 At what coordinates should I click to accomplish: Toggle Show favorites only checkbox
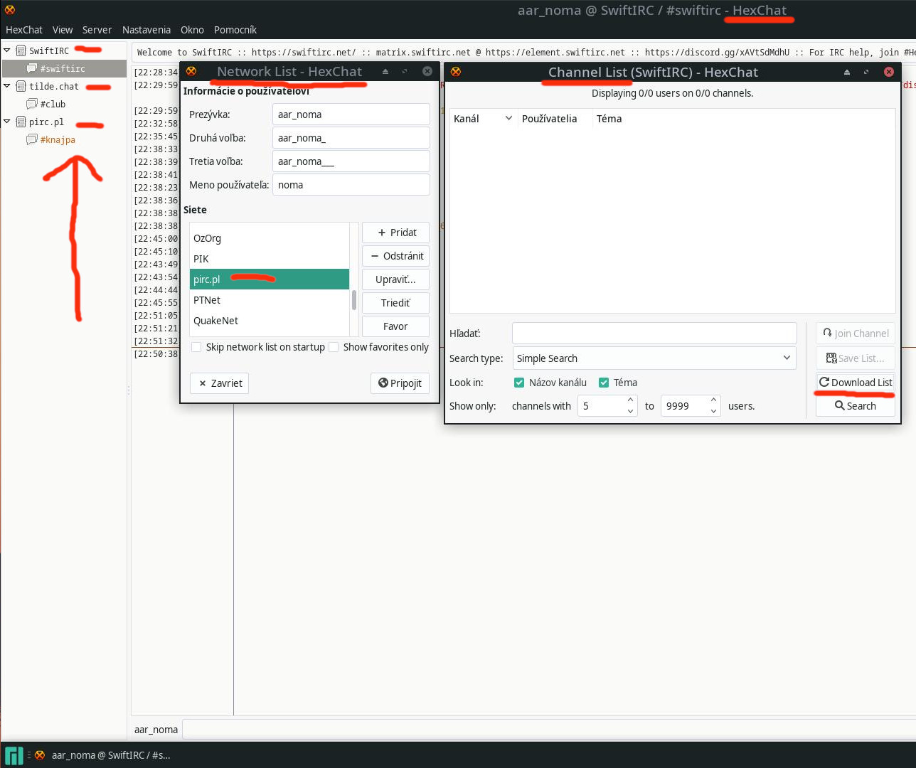334,348
